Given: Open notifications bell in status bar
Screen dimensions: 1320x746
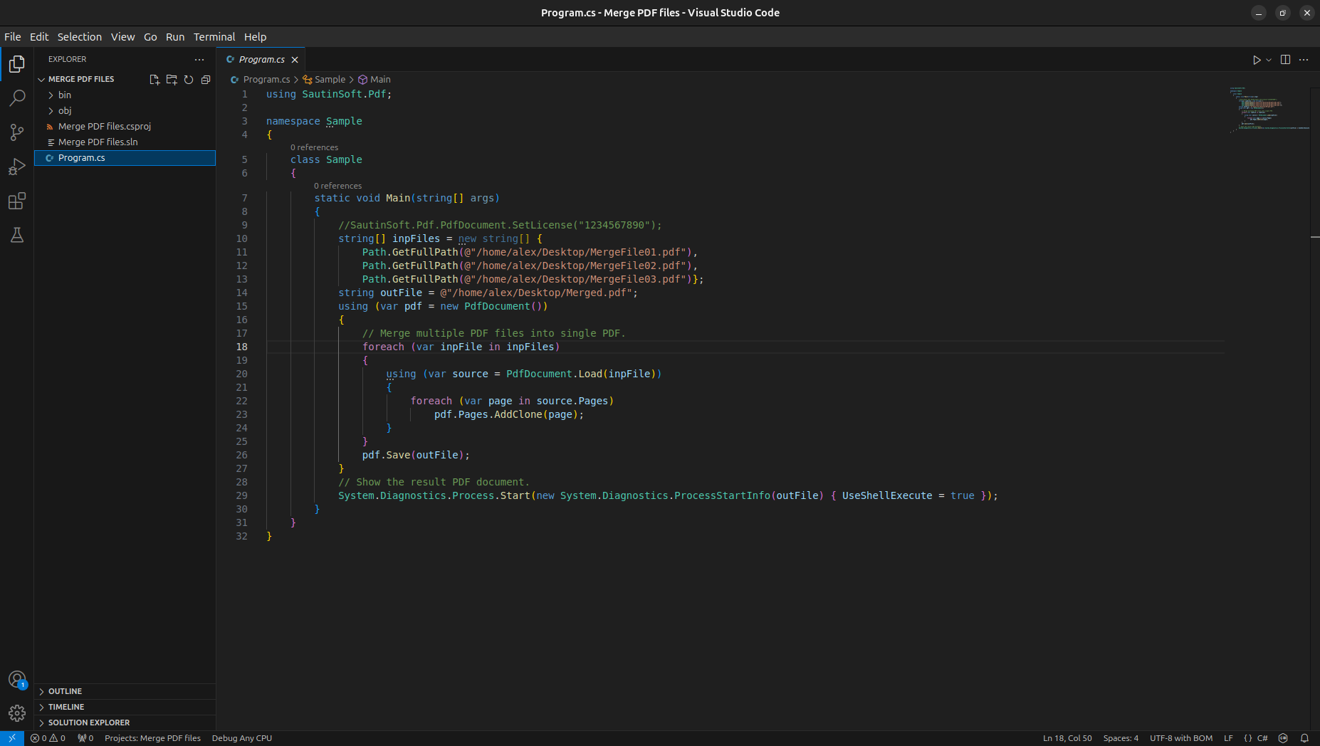Looking at the screenshot, I should click(1304, 738).
